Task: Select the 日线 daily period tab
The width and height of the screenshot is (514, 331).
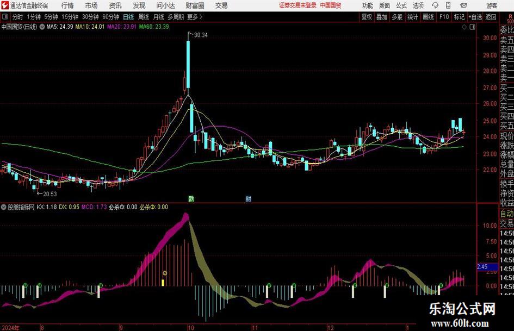Action: click(x=128, y=17)
